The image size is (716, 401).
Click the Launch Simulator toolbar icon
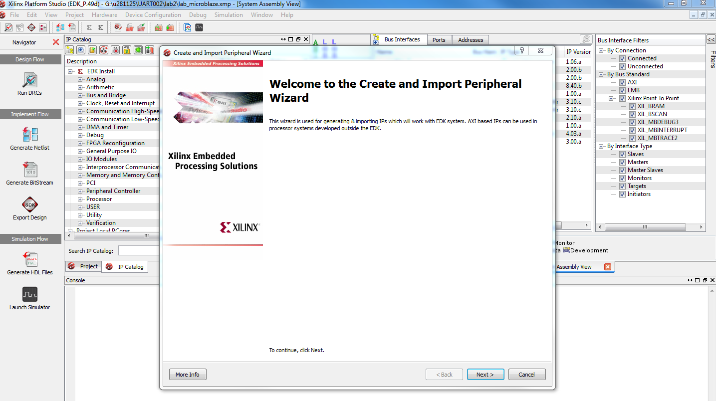[199, 27]
